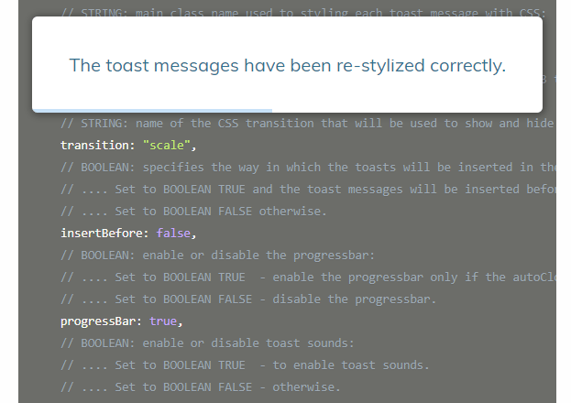Click the progressBar property name
Image resolution: width=571 pixels, height=403 pixels.
[99, 321]
